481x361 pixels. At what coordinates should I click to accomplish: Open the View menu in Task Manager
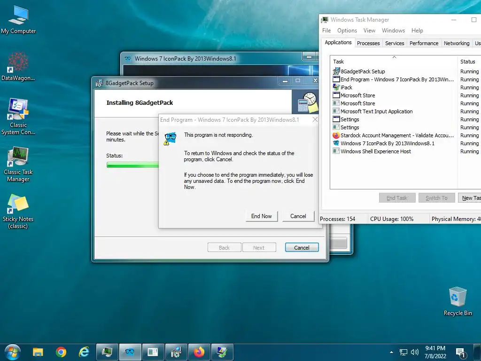pos(369,31)
